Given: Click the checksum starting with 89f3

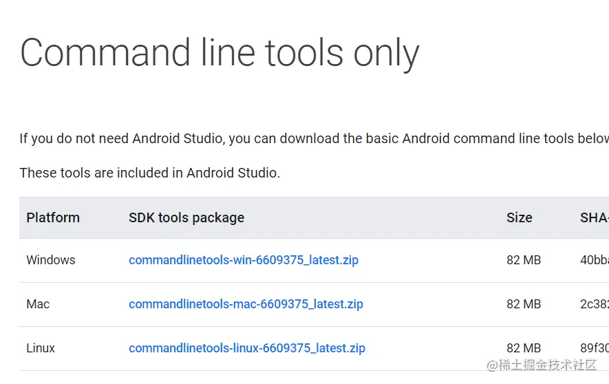Looking at the screenshot, I should pos(594,348).
